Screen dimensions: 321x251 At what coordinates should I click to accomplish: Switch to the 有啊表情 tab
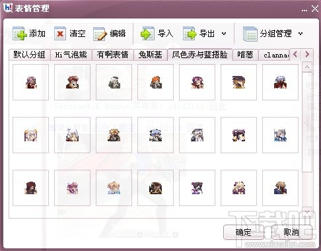113,55
